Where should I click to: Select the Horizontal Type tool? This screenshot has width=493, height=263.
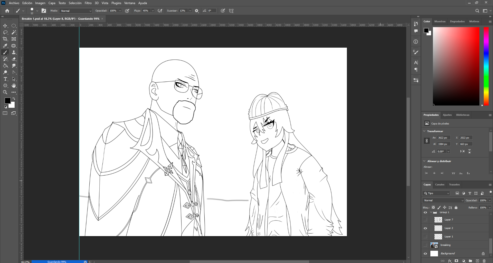pos(5,79)
